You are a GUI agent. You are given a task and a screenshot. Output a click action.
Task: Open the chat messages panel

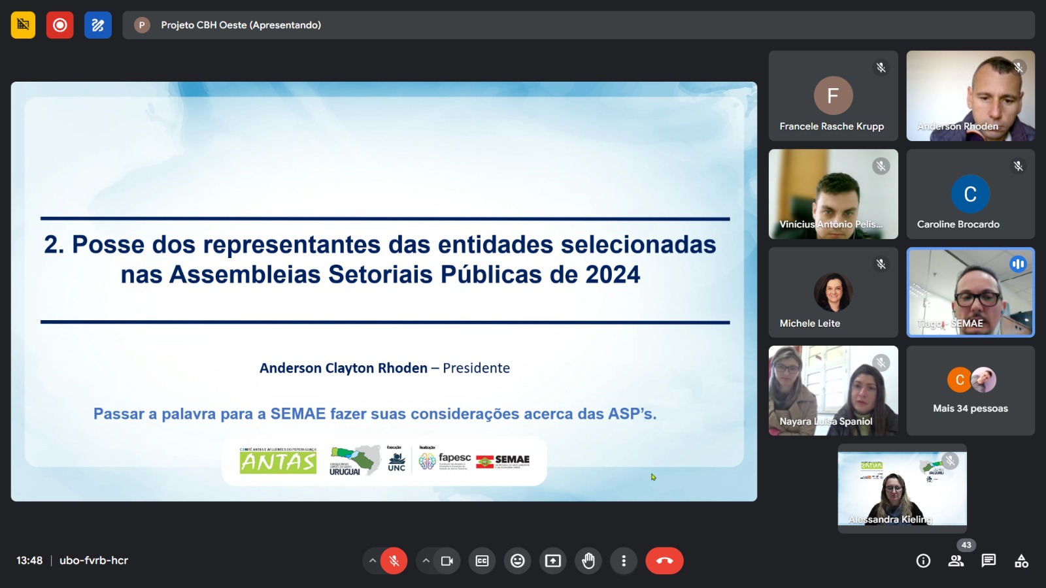pyautogui.click(x=988, y=561)
